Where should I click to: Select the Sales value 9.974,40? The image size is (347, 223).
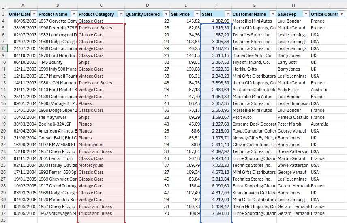216,158
